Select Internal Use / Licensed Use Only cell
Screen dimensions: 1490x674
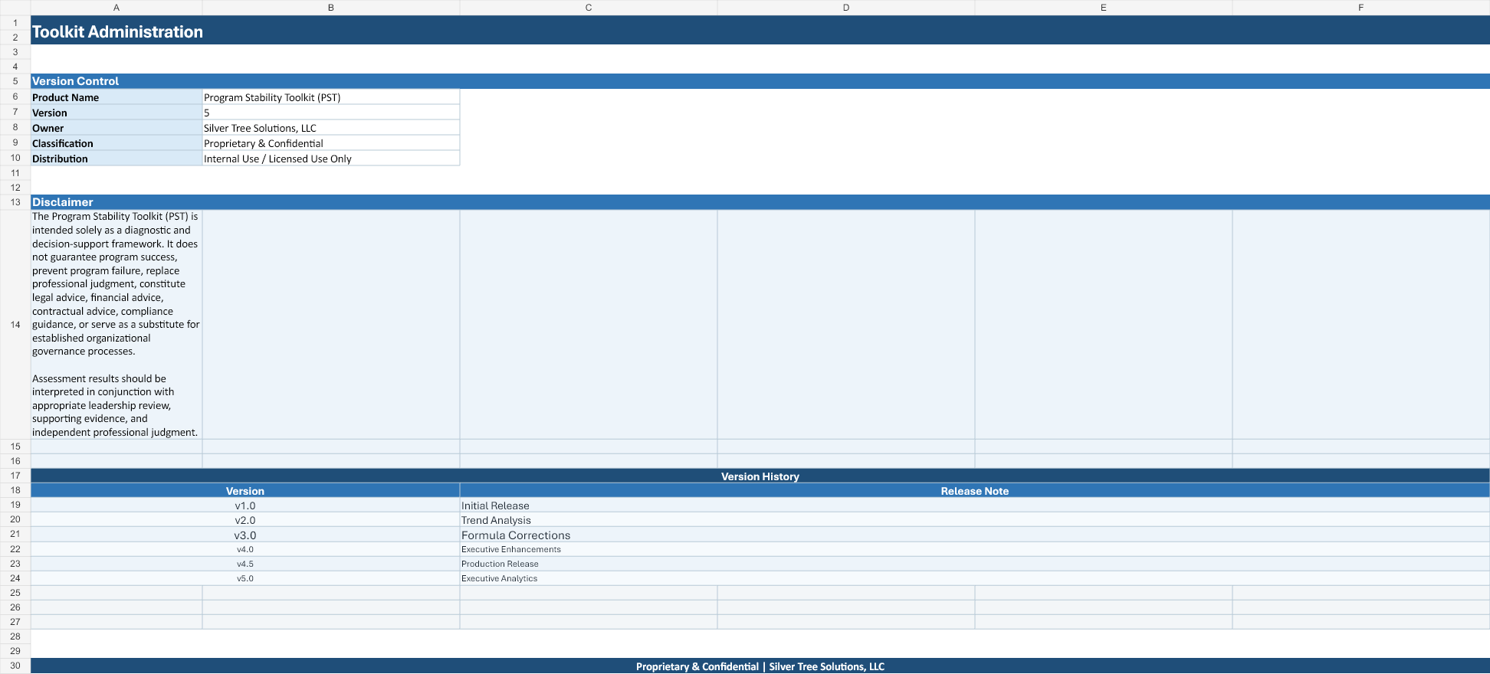(x=331, y=159)
